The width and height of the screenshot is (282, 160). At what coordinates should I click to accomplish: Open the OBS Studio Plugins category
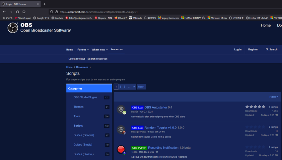tap(85, 97)
